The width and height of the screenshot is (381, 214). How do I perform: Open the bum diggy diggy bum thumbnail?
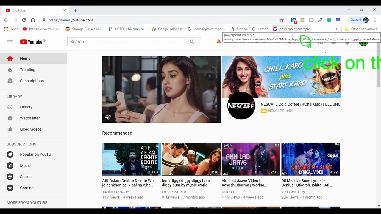(191, 159)
